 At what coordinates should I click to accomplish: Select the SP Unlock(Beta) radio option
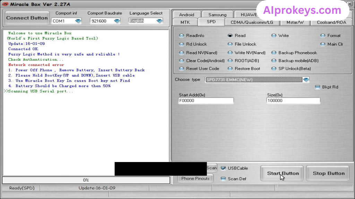(x=274, y=69)
